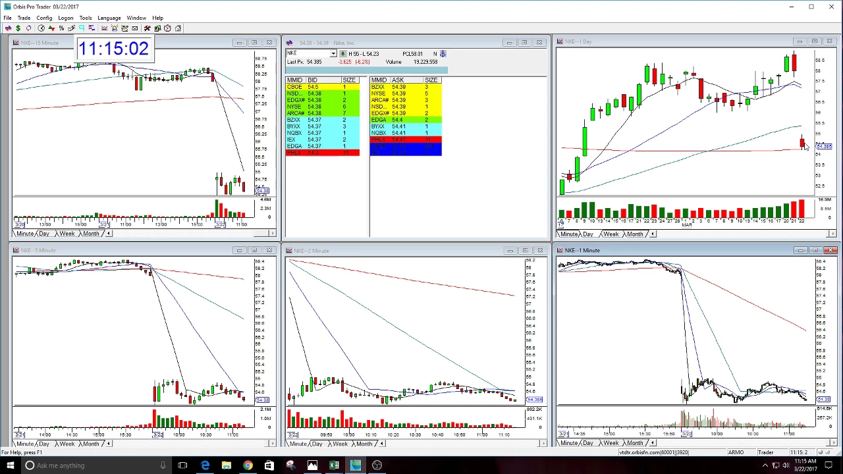Screen dimensions: 843x474
Task: Click the ASK column header
Action: click(406, 80)
